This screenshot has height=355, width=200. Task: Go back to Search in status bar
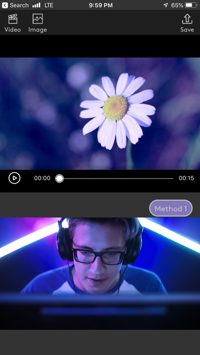(15, 5)
